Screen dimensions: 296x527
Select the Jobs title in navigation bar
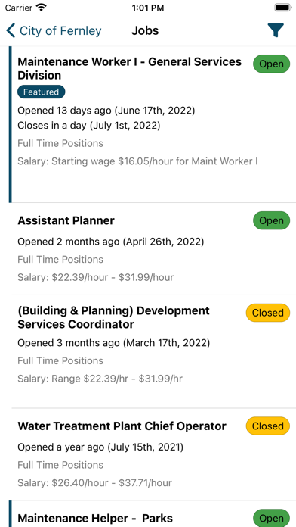coord(145,30)
